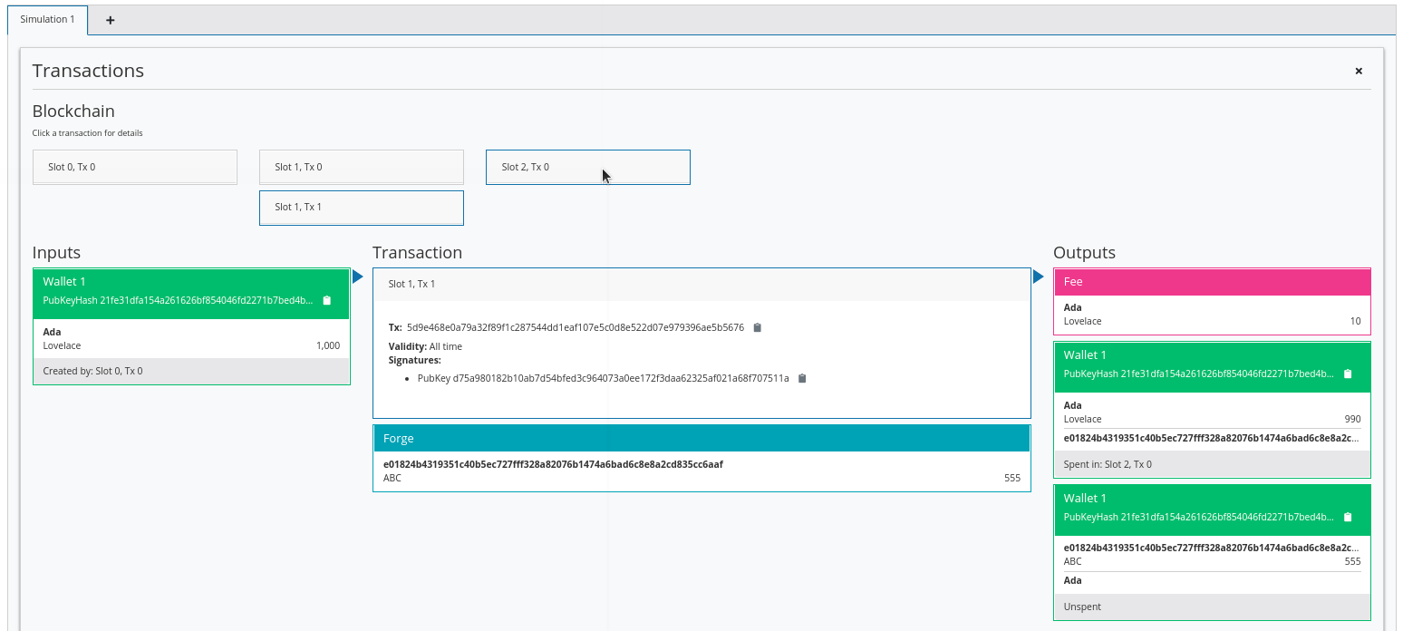The image size is (1403, 631).
Task: Copy the transaction Tx hash
Action: (x=758, y=327)
